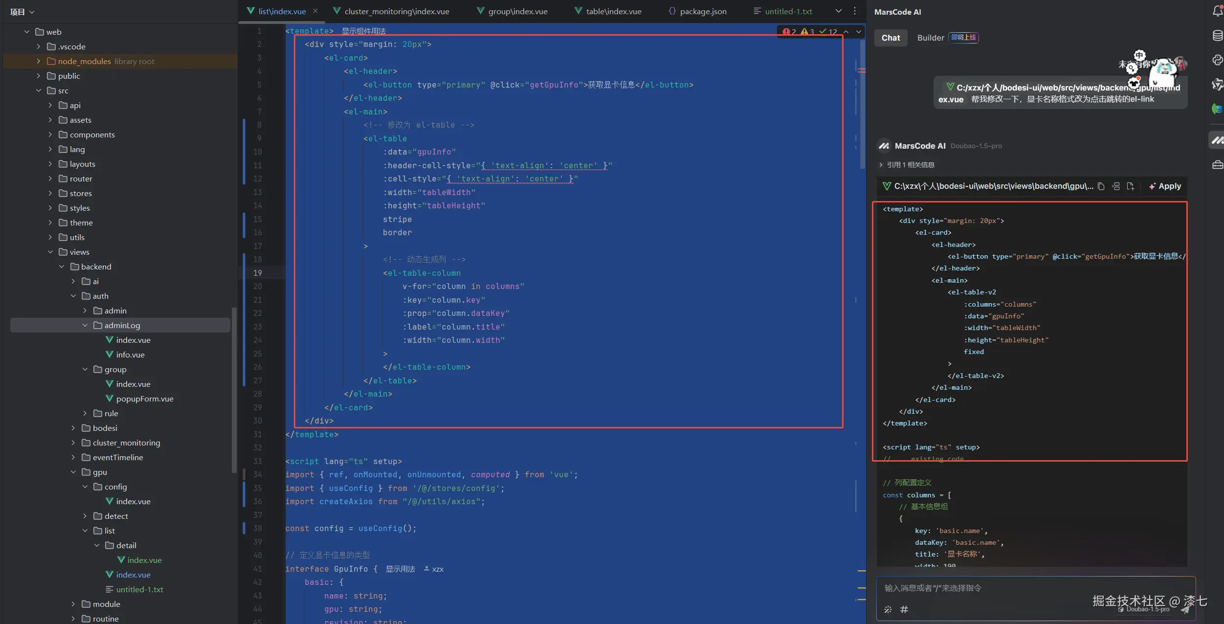Screen dimensions: 1224x624
Task: Copy the AI code block
Action: click(x=1101, y=186)
